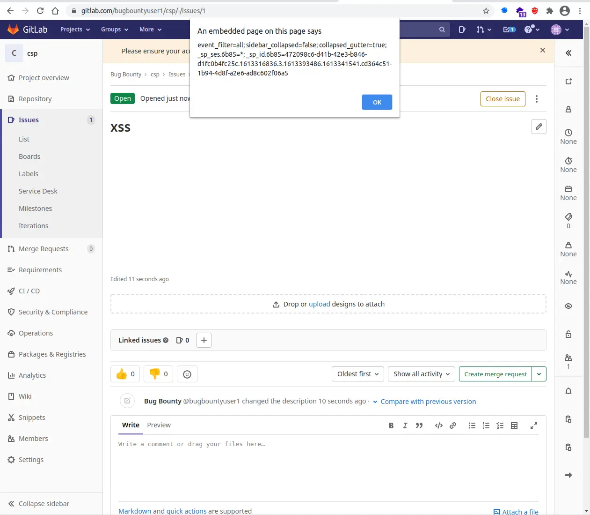Expand the Show all activity dropdown
The width and height of the screenshot is (590, 515).
tap(421, 374)
